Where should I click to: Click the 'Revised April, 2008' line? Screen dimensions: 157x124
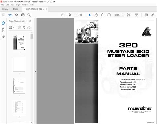click(128, 89)
